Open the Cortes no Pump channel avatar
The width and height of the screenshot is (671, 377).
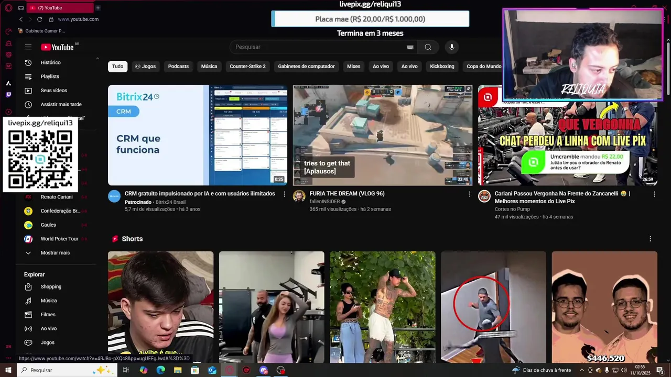click(484, 196)
